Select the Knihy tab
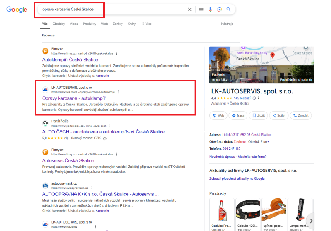331x231 pixels. (x=132, y=24)
